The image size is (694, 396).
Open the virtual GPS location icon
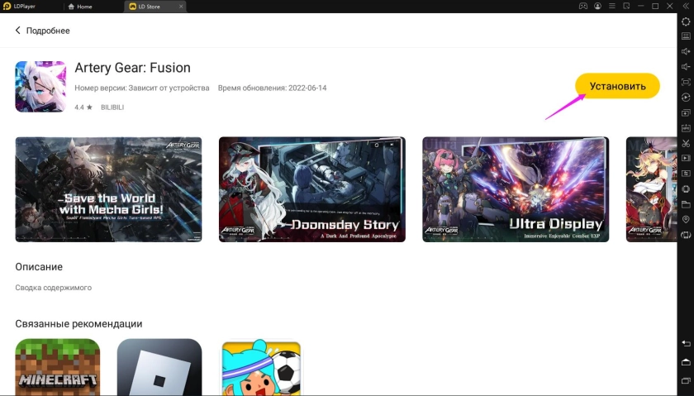pos(686,219)
